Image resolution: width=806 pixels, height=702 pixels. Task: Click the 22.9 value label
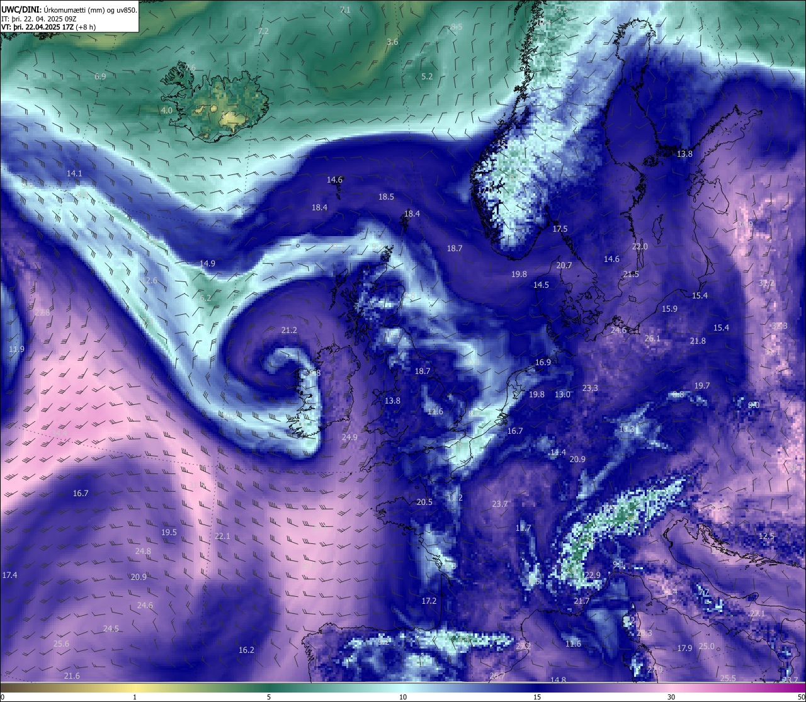[x=593, y=575]
